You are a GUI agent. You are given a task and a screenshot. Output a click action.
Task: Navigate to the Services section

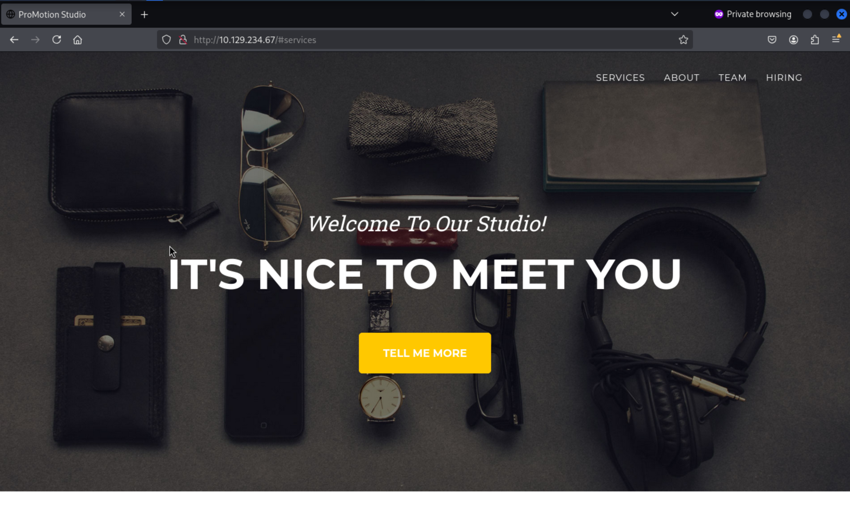[620, 78]
